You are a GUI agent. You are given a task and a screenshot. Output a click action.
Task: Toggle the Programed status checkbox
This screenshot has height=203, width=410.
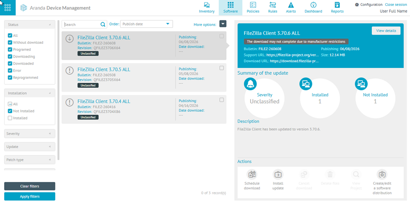pyautogui.click(x=10, y=50)
